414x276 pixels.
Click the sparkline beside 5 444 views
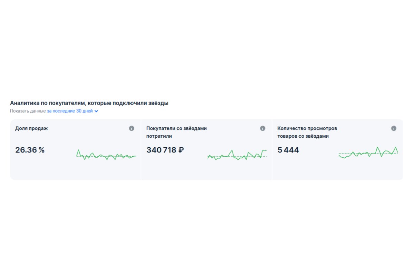(x=368, y=152)
